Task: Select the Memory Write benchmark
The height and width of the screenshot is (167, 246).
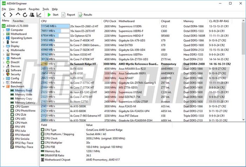Action: click(x=24, y=94)
